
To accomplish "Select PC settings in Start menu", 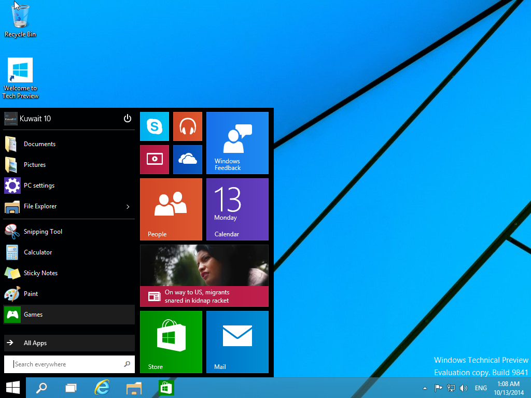I will click(x=39, y=185).
